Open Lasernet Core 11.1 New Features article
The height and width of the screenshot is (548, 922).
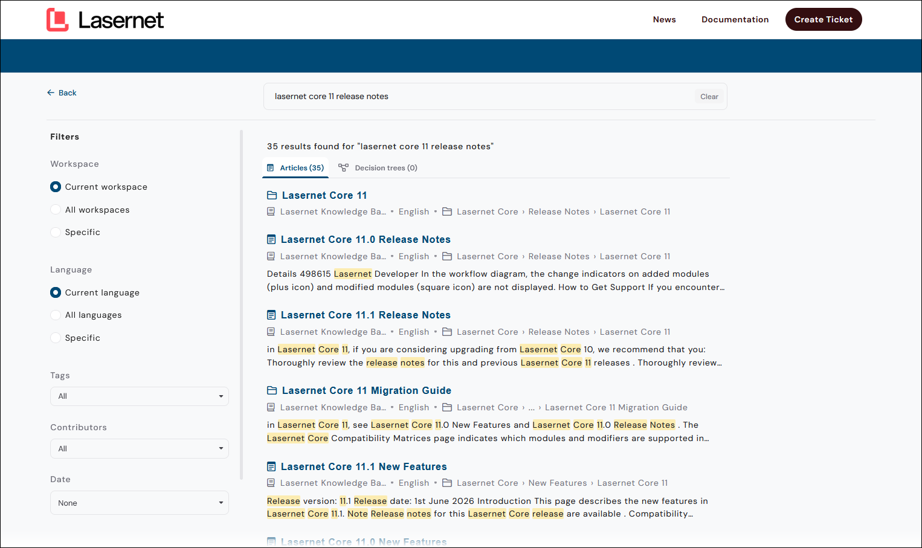point(364,467)
